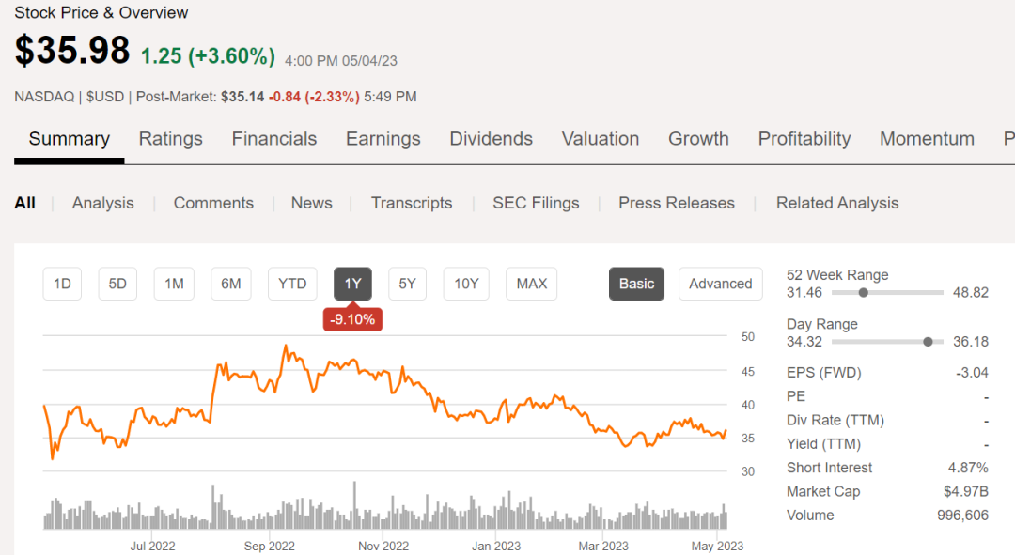Open Press Releases filter
This screenshot has height=555, width=1015.
point(677,203)
